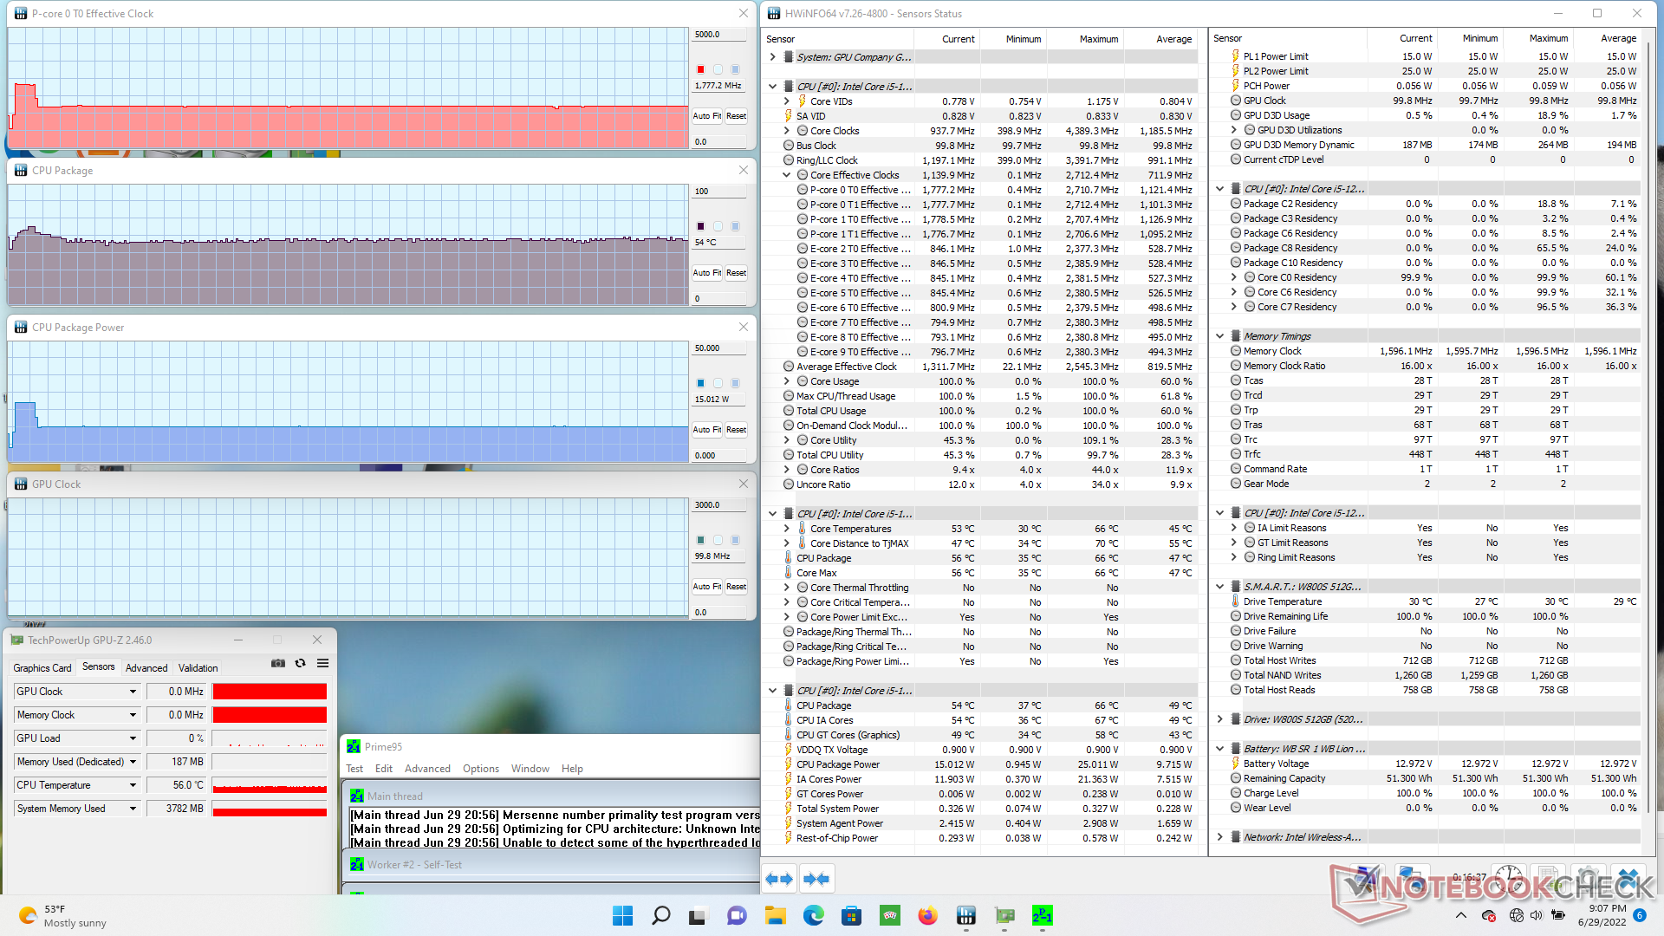
Task: Open Firefox from the taskbar
Action: coord(927,916)
